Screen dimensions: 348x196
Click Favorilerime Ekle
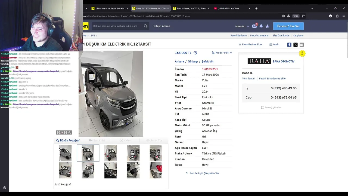click(x=250, y=44)
